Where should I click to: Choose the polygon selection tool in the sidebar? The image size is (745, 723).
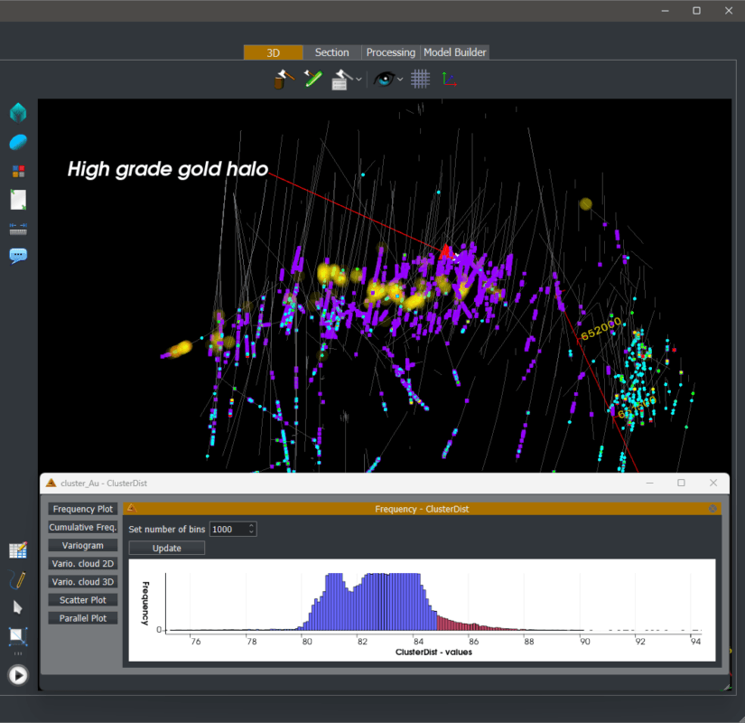(x=17, y=636)
